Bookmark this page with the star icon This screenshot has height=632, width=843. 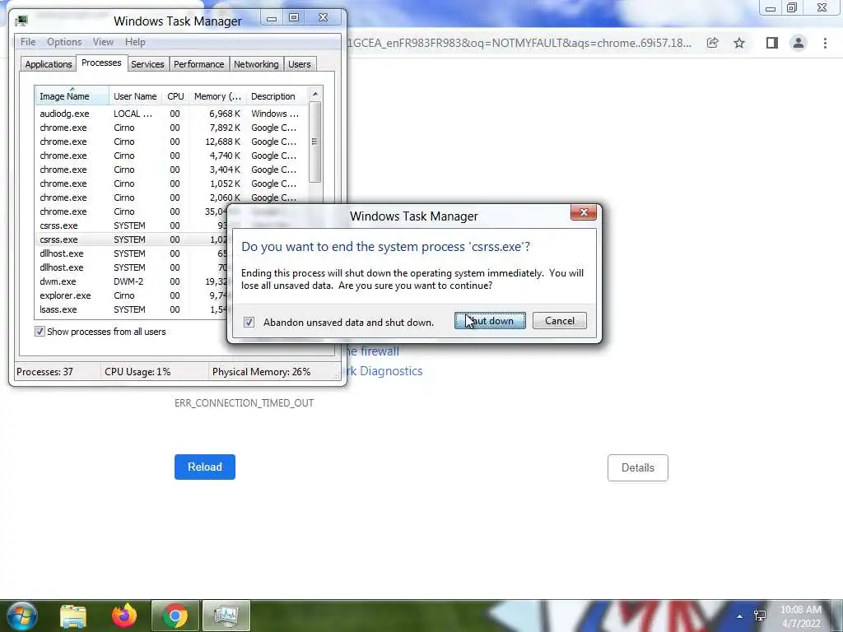click(739, 43)
